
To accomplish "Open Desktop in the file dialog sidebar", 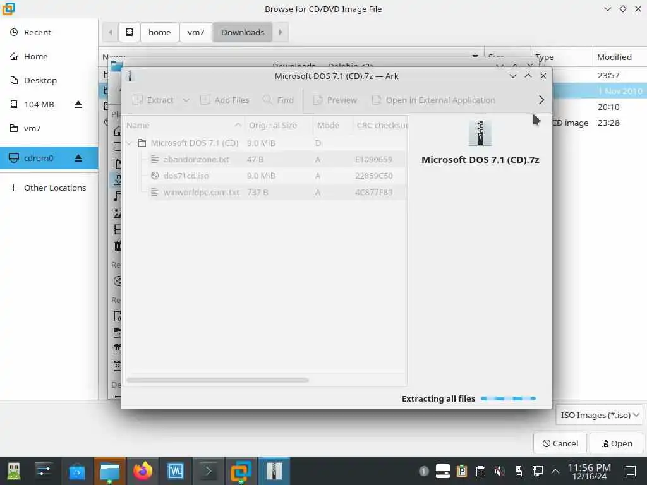I will 49,80.
